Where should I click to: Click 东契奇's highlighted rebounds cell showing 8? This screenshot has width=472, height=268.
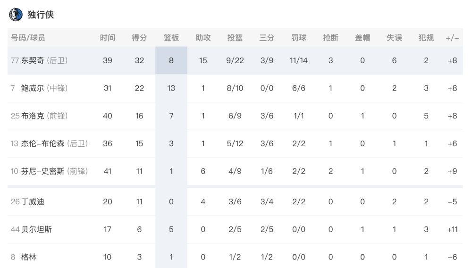pyautogui.click(x=171, y=60)
